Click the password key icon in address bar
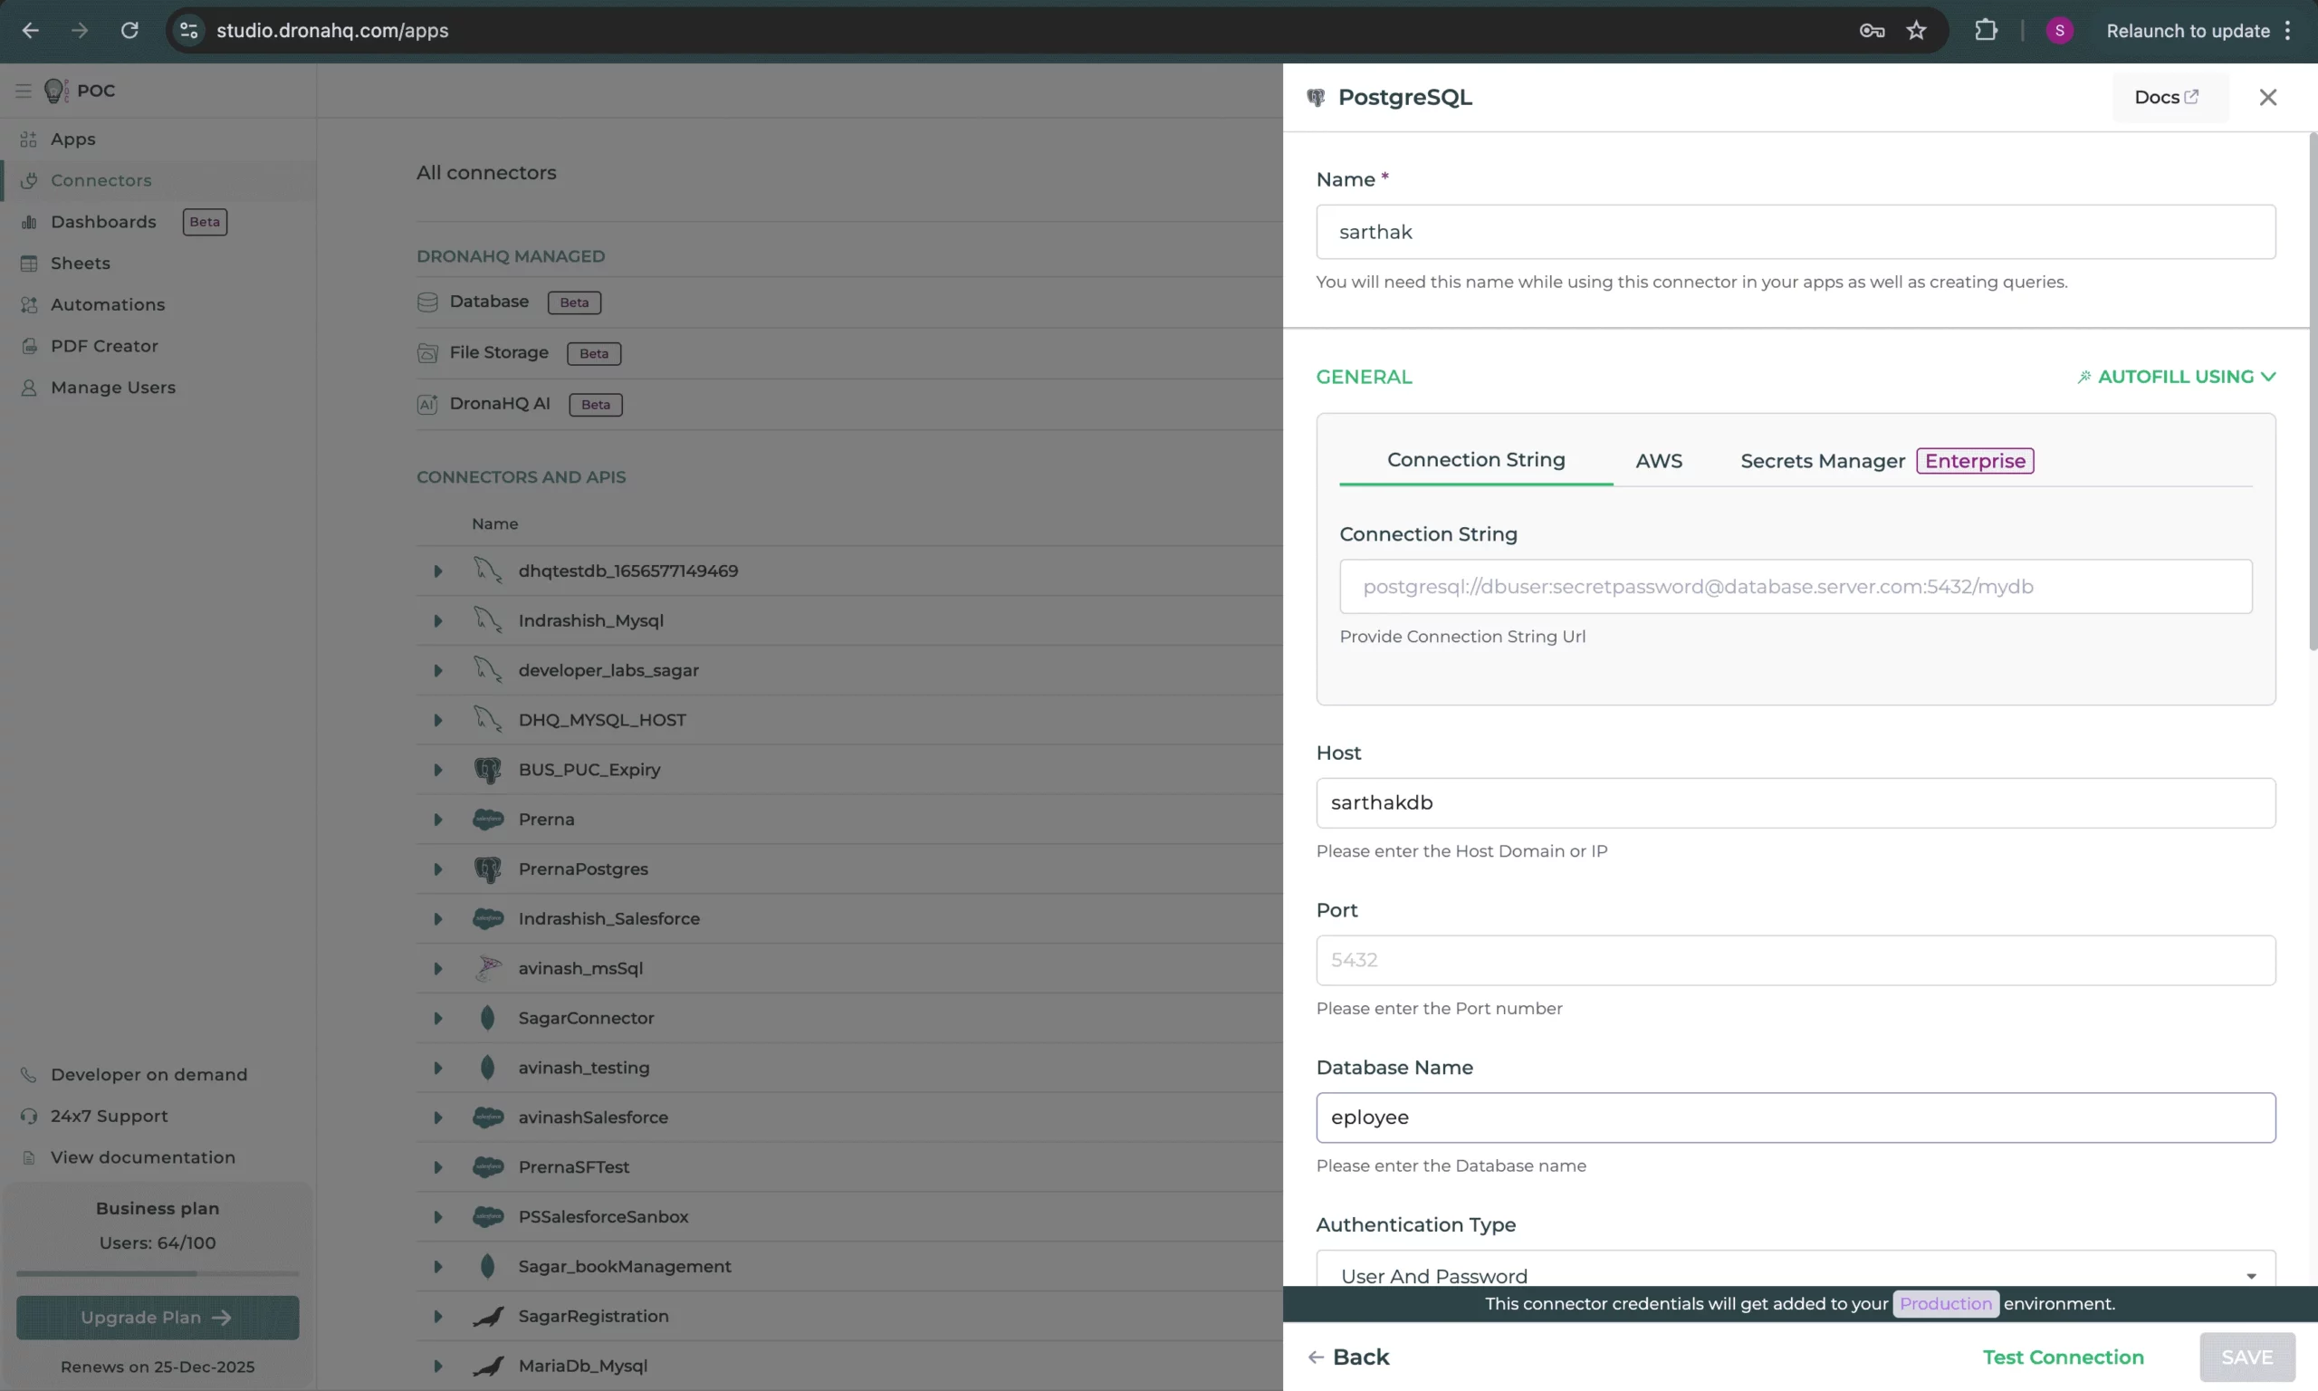2318x1391 pixels. coord(1871,30)
